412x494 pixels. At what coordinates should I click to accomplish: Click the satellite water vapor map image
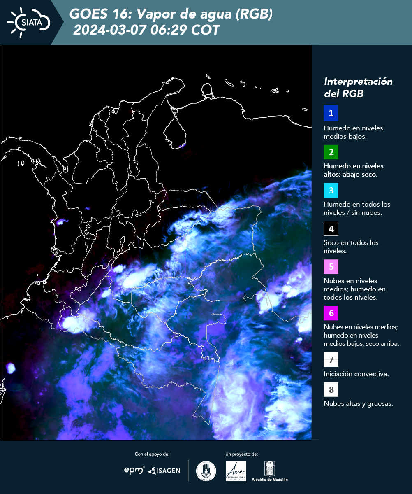pos(156,242)
